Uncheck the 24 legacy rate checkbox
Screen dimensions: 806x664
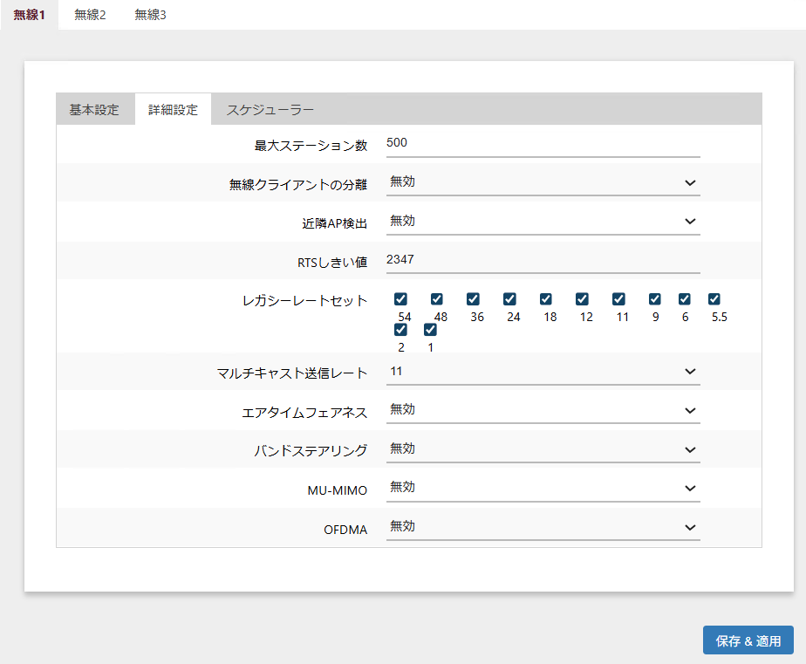click(x=509, y=299)
